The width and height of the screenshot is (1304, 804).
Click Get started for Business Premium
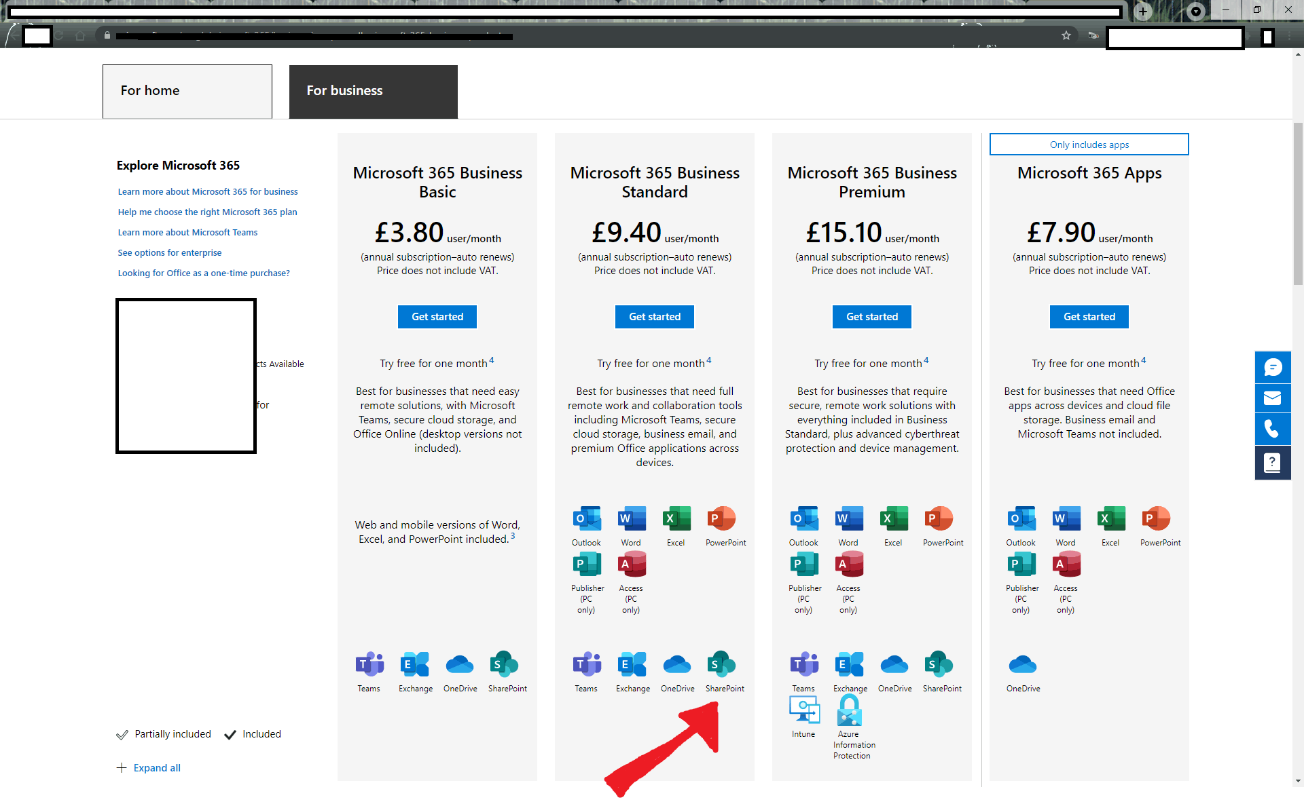coord(872,317)
